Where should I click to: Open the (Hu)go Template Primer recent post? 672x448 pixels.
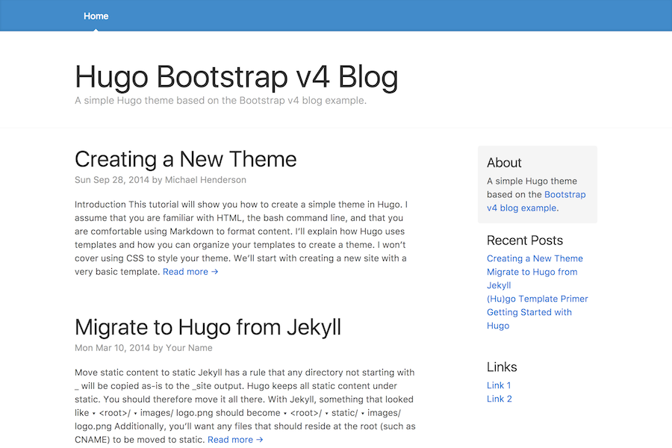tap(538, 299)
